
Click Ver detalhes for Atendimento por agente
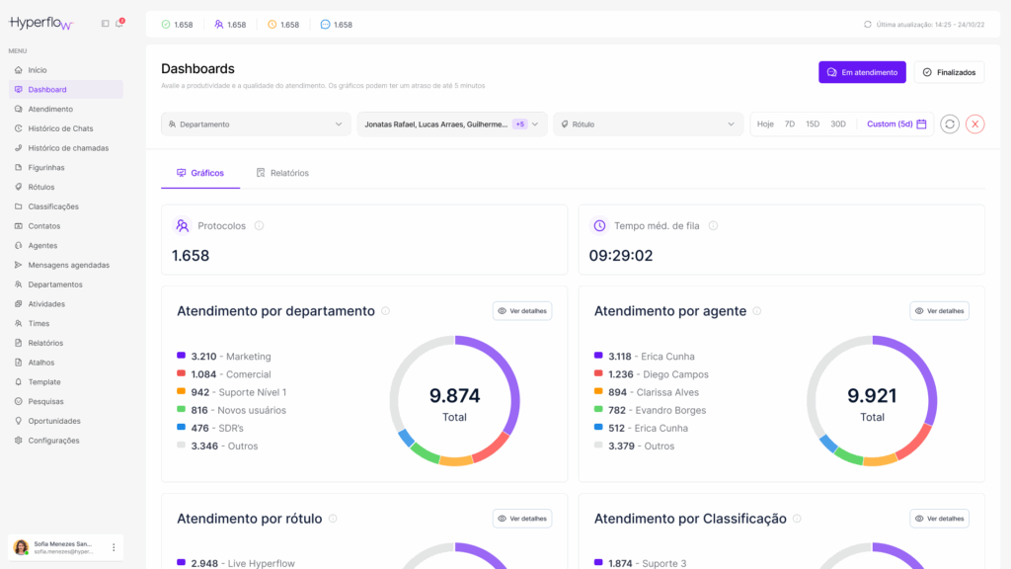click(939, 311)
